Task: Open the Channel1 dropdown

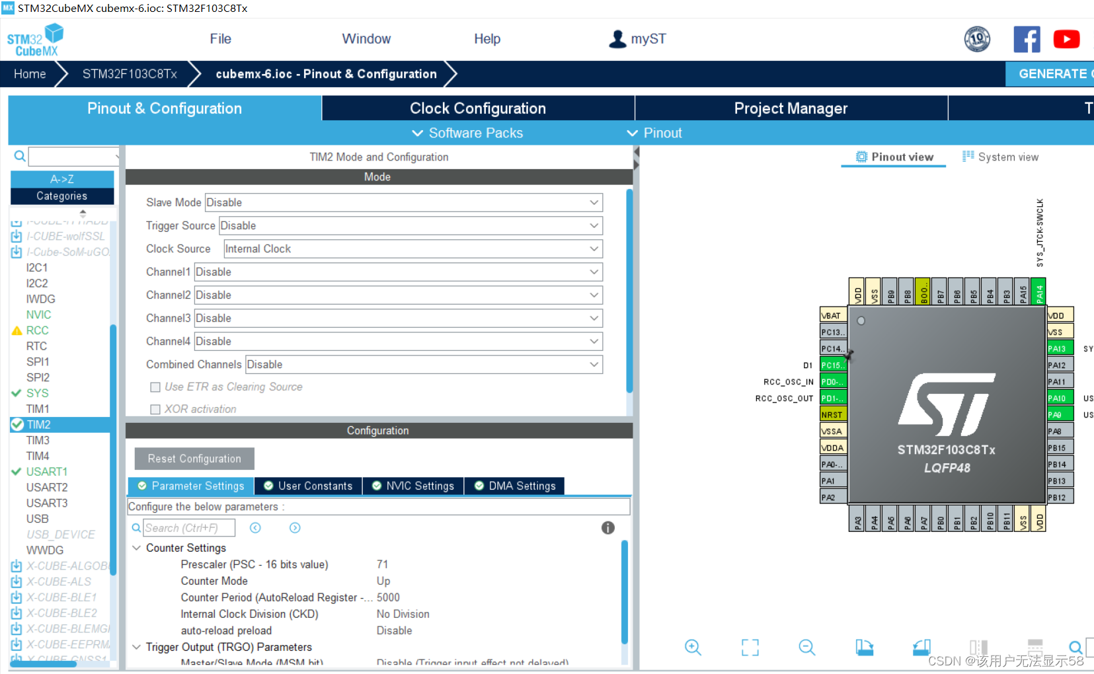Action: point(398,272)
